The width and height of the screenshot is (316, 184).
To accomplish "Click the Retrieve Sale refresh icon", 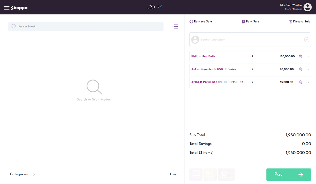I will pyautogui.click(x=191, y=21).
